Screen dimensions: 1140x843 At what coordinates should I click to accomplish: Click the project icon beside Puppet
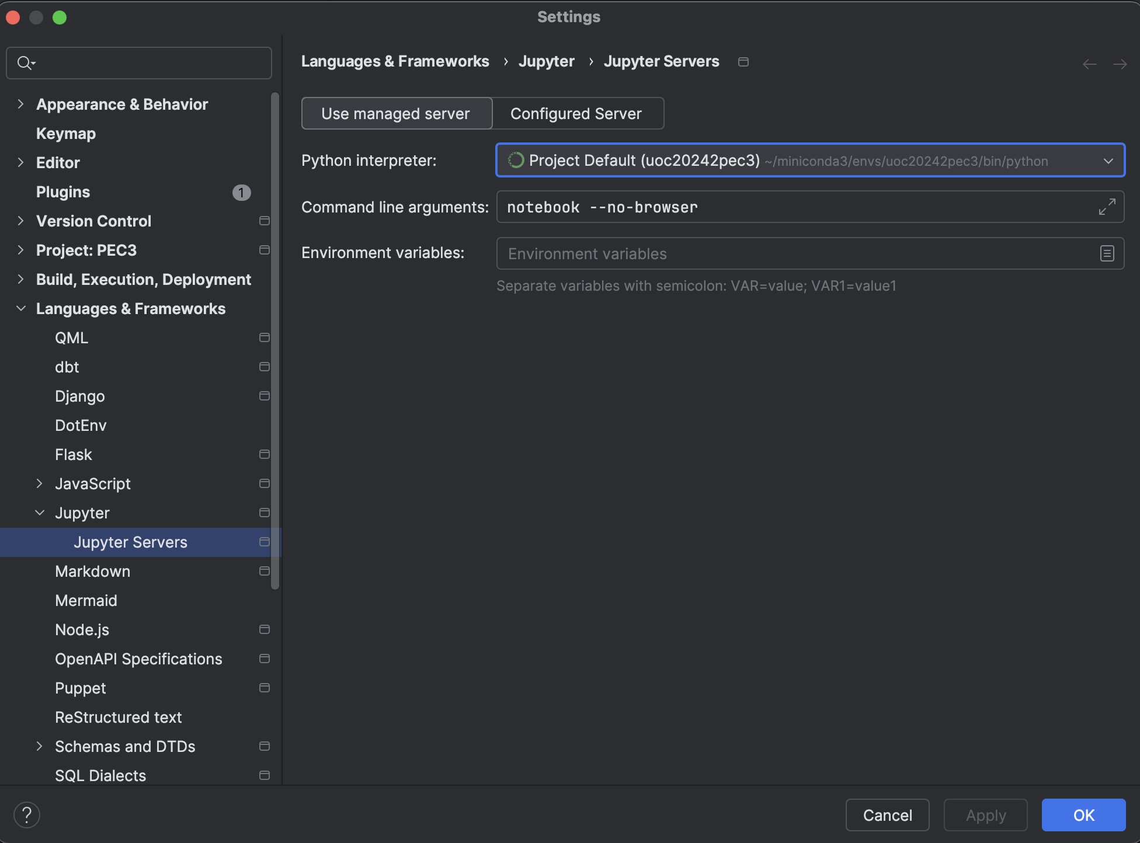[x=264, y=688]
